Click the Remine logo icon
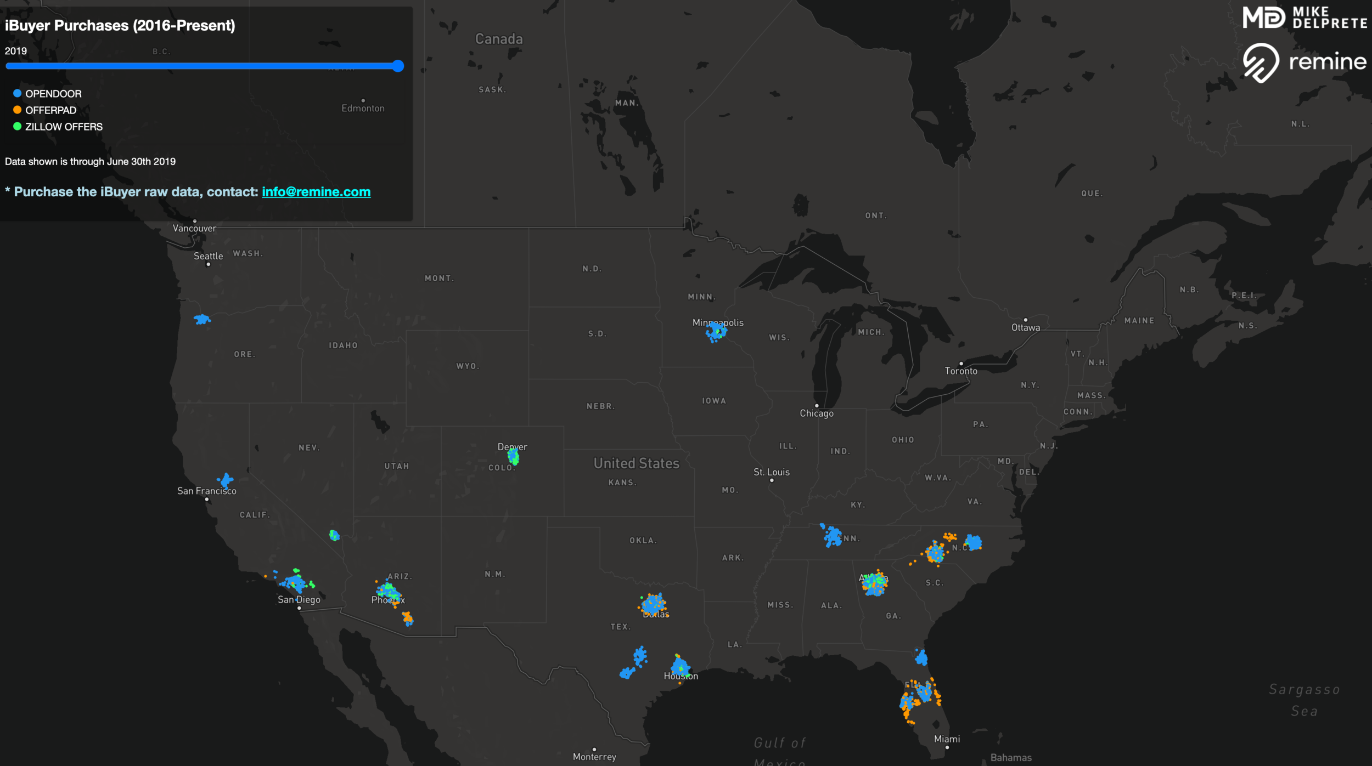The height and width of the screenshot is (766, 1372). coord(1261,63)
